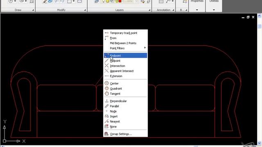Viewport: 262px width, 147px height.
Task: Expand the Layers panel
Action: (x=149, y=10)
